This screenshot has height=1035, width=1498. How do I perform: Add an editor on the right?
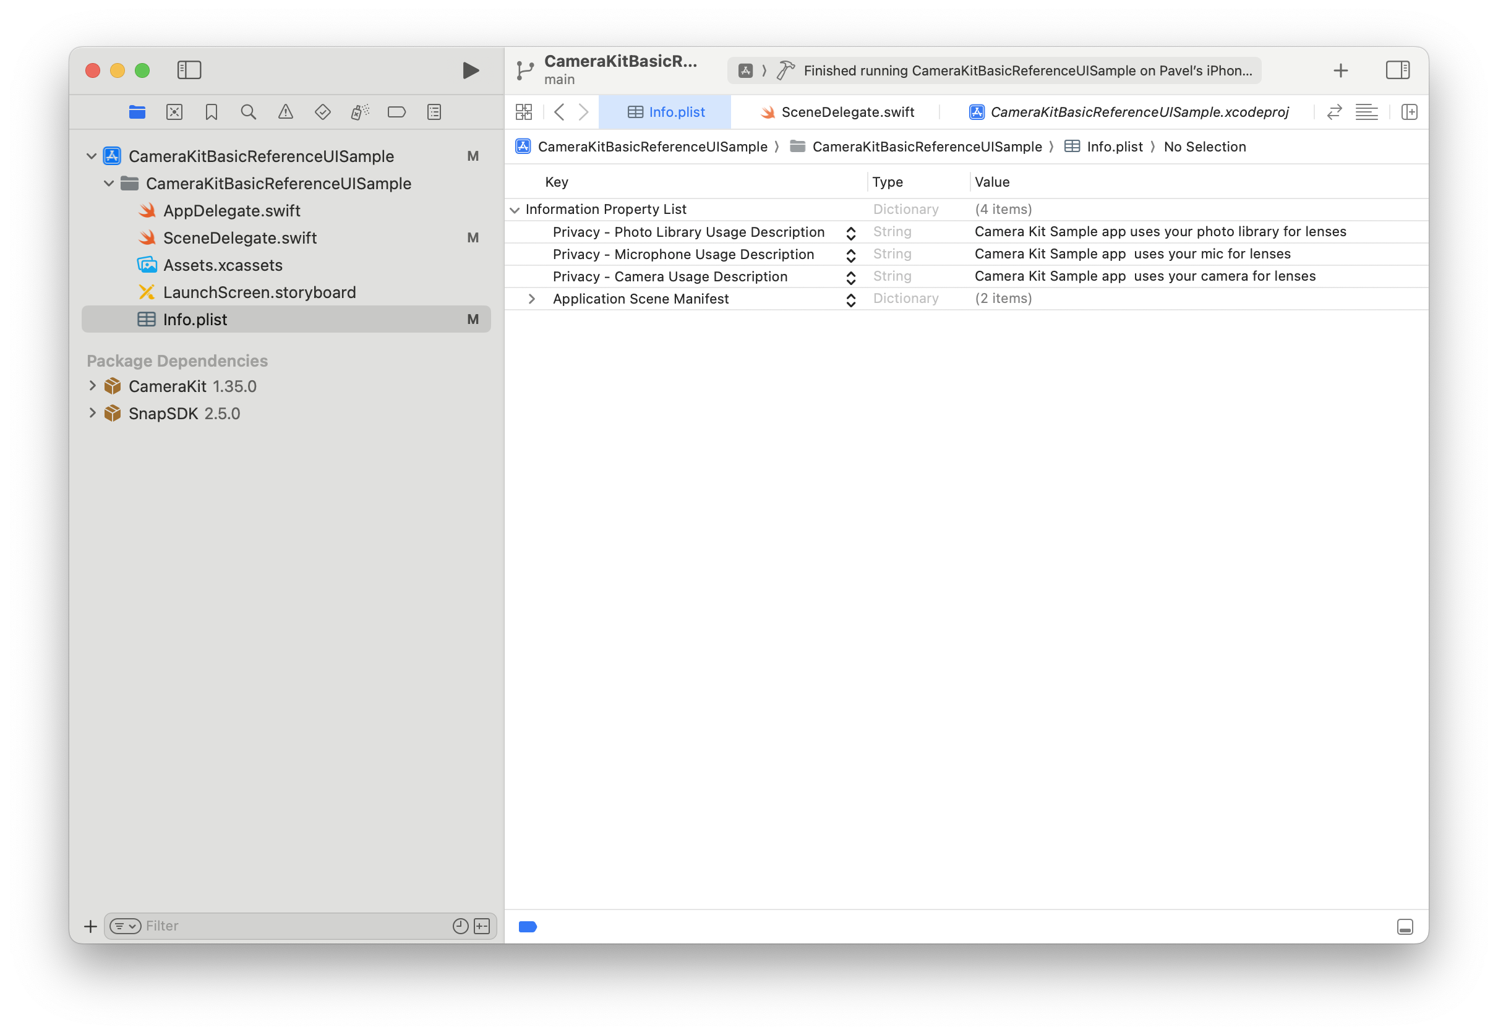pyautogui.click(x=1409, y=112)
